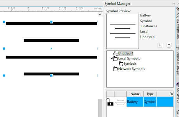Screen dimensions: 179x117
Task: Select the Battery name cell
Action: [135, 102]
